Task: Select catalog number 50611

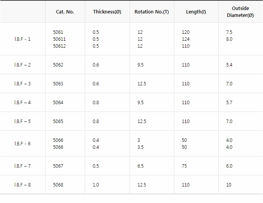Action: coord(59,39)
